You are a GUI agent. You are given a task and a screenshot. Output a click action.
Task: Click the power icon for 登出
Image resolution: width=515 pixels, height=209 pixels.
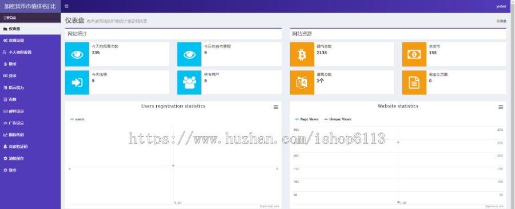[x=5, y=170]
